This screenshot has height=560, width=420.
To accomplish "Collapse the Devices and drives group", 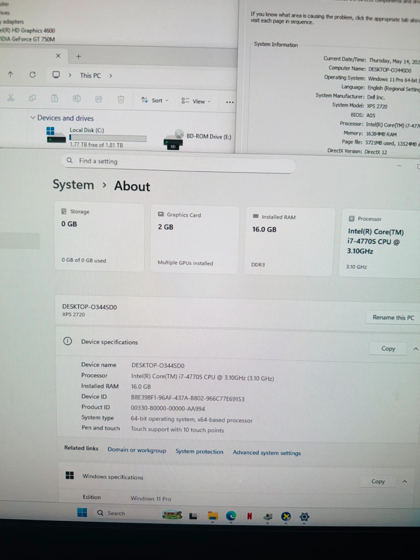I will click(33, 117).
